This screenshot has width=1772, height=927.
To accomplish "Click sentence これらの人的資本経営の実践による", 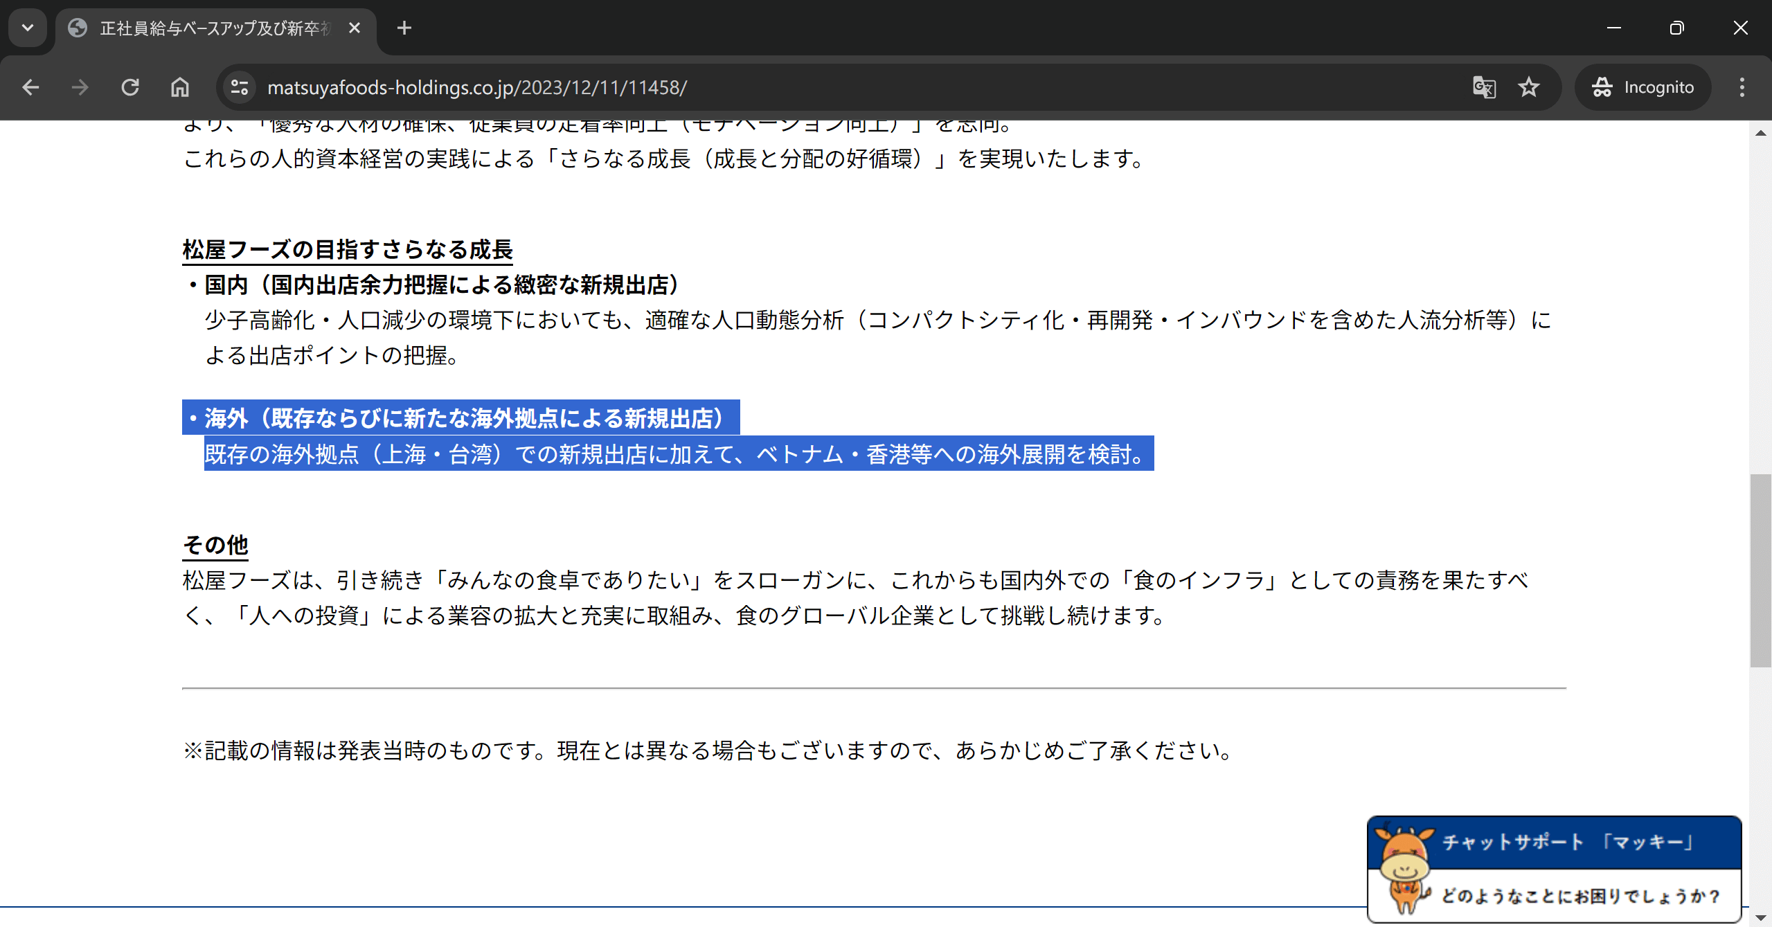I will click(665, 159).
